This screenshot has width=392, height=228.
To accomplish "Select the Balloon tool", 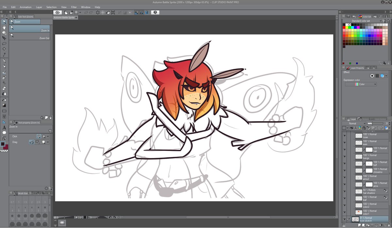I will pos(4,133).
